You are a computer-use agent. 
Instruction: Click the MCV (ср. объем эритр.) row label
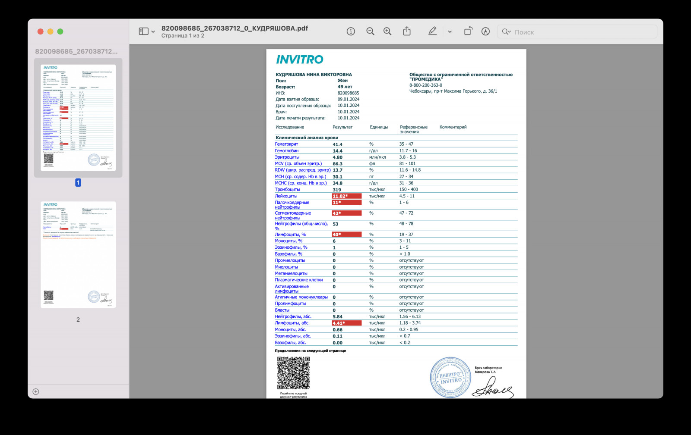click(298, 164)
